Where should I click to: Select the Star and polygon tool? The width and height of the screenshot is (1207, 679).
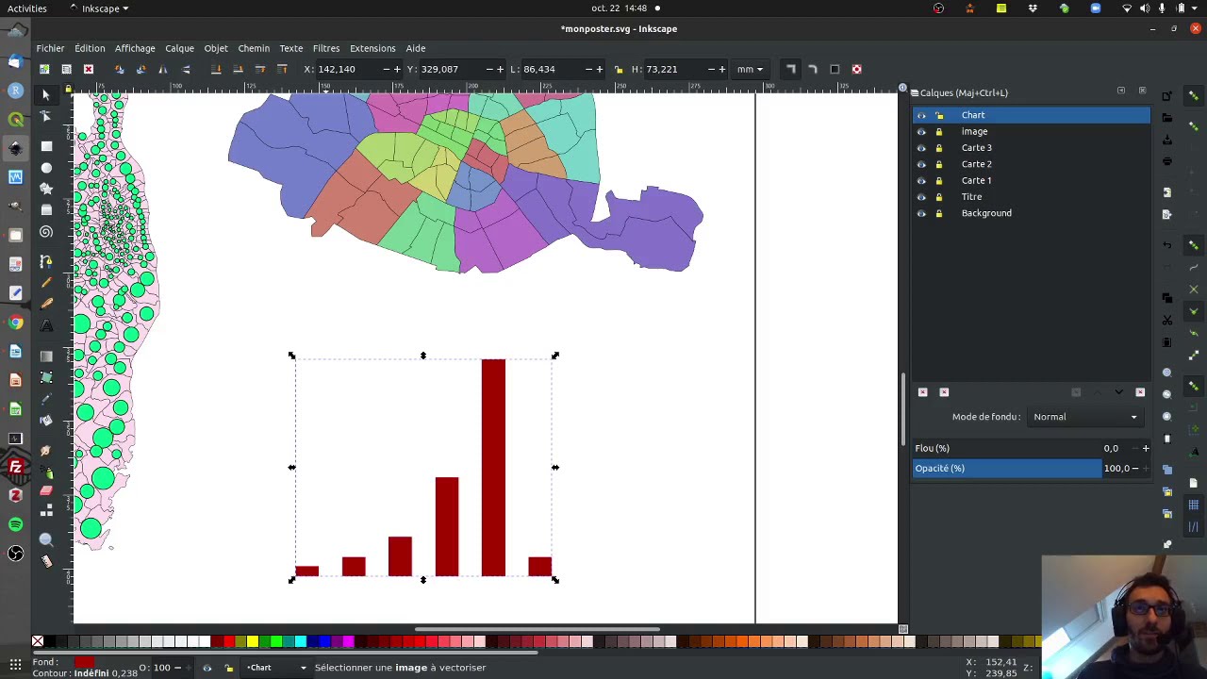pyautogui.click(x=46, y=189)
